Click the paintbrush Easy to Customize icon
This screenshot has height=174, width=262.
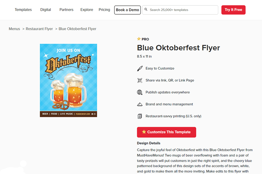point(140,69)
